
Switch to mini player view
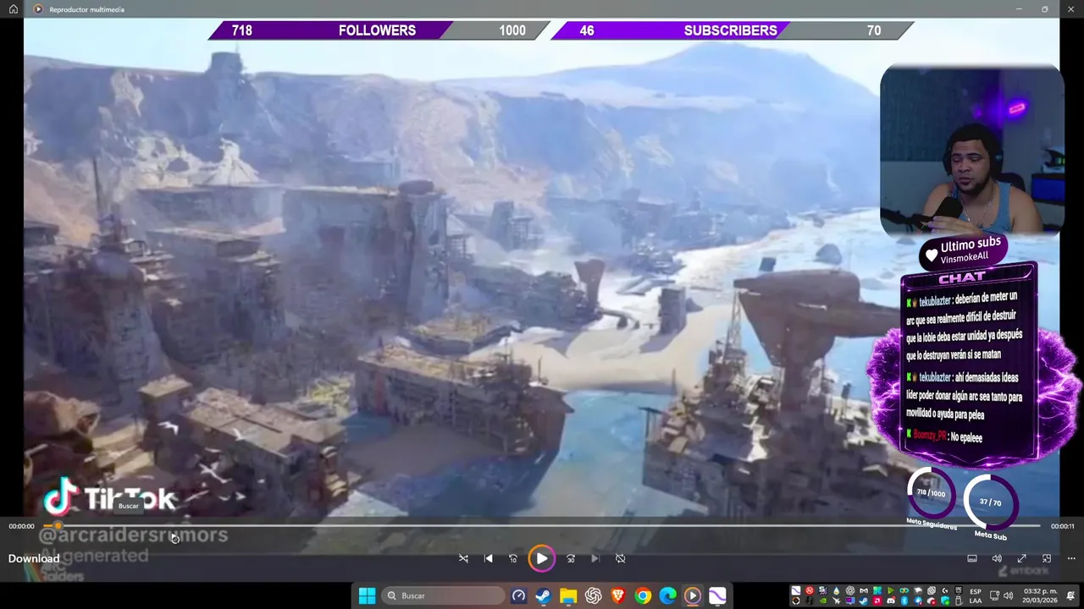(x=1047, y=558)
